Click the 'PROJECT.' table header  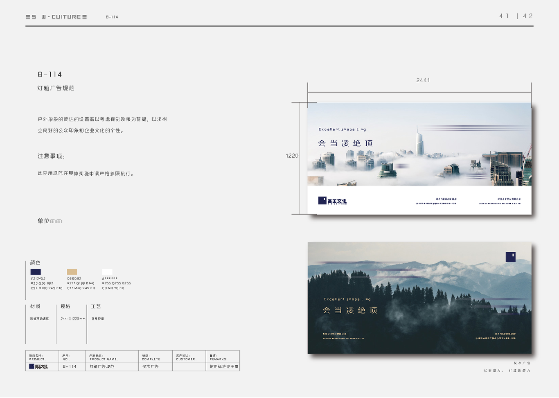click(x=38, y=360)
